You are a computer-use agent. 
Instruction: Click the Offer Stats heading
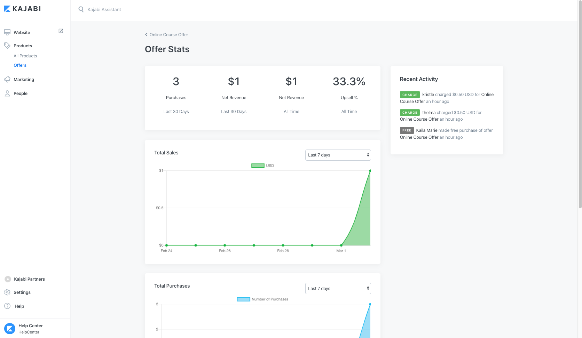167,49
